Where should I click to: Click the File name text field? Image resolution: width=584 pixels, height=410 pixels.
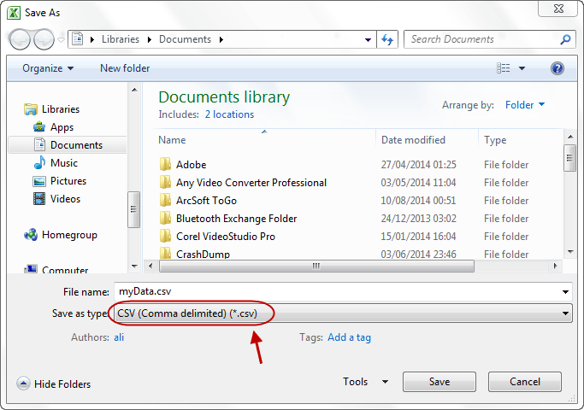point(337,291)
